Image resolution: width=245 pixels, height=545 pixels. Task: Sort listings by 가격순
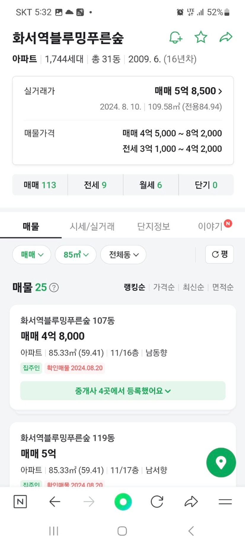[164, 287]
